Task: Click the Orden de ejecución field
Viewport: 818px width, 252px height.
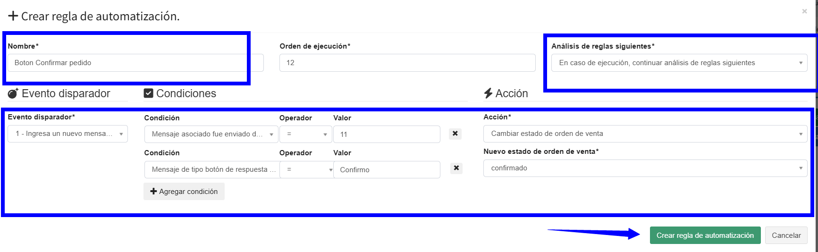Action: point(407,63)
